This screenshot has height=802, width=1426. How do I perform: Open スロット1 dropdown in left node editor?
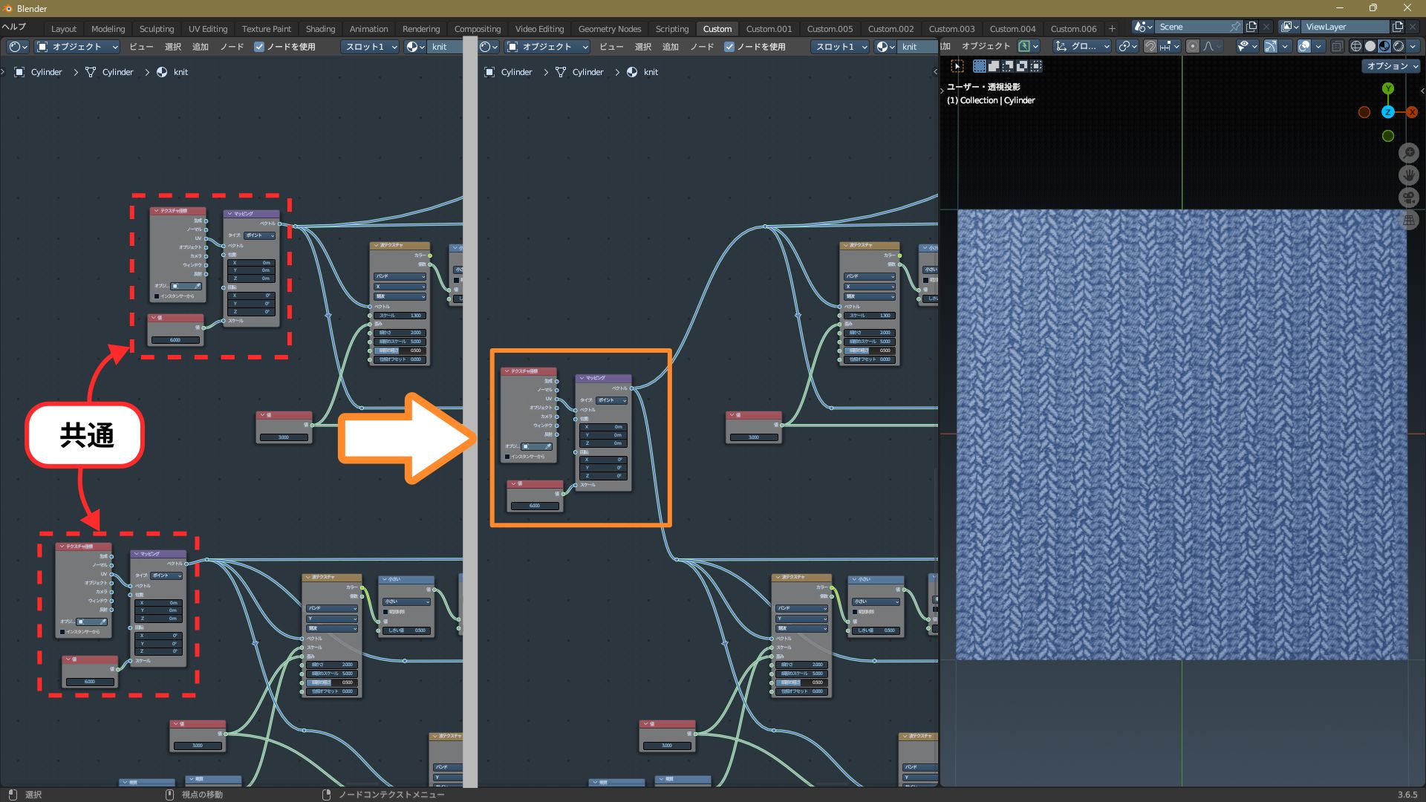click(x=371, y=47)
